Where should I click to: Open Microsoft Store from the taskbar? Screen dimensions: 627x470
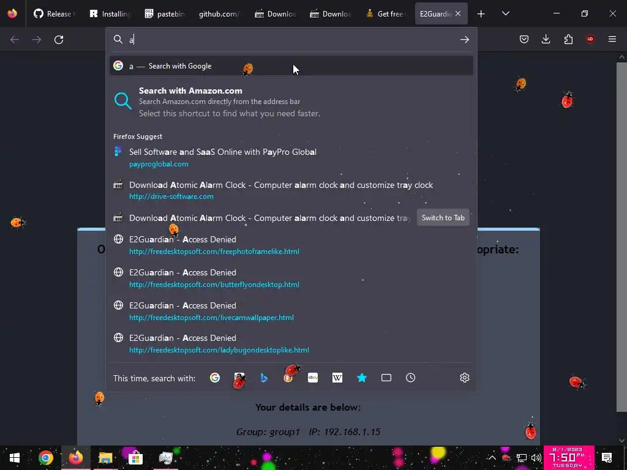[x=135, y=458]
